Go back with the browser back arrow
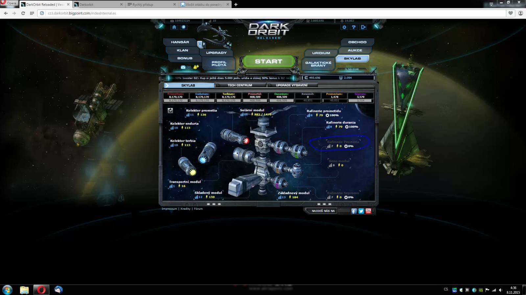The width and height of the screenshot is (526, 295). coord(6,13)
